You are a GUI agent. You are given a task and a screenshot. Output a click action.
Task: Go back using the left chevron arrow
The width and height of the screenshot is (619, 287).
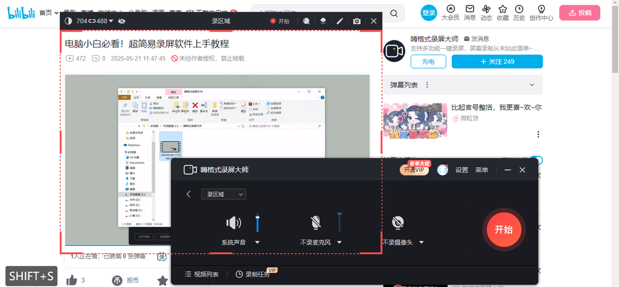coord(189,194)
